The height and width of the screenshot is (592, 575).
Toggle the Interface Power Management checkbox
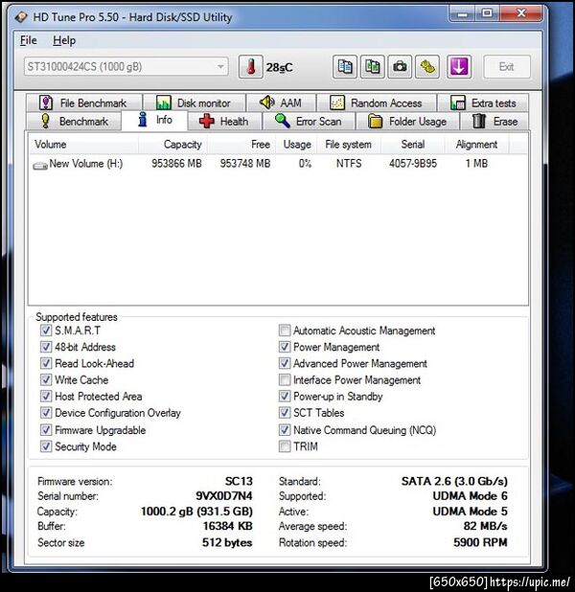pyautogui.click(x=285, y=379)
